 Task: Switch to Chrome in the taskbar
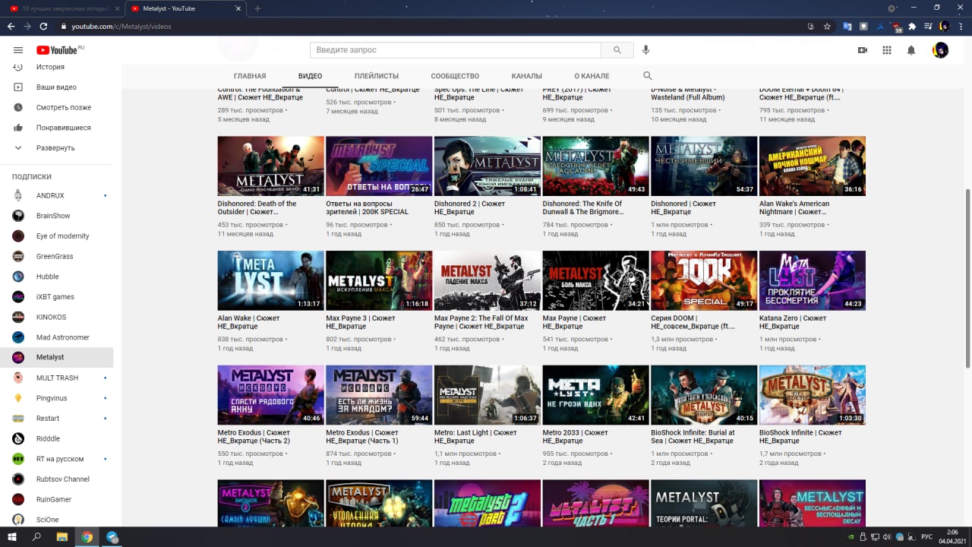(x=87, y=537)
